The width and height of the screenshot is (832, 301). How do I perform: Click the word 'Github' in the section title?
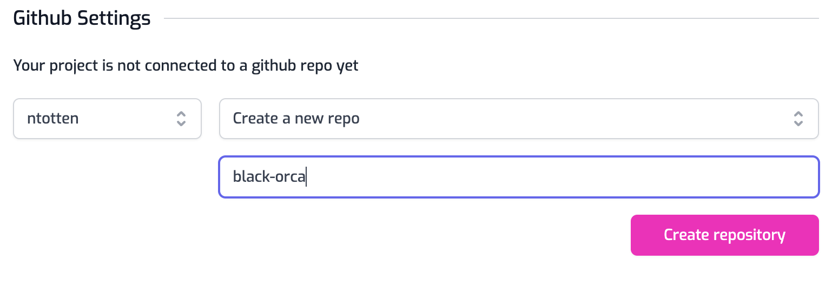coord(43,19)
